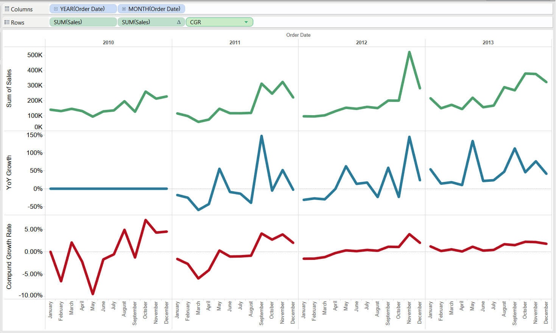Click the 5.00% axis tick label
This screenshot has height=333, width=556.
coord(33,229)
